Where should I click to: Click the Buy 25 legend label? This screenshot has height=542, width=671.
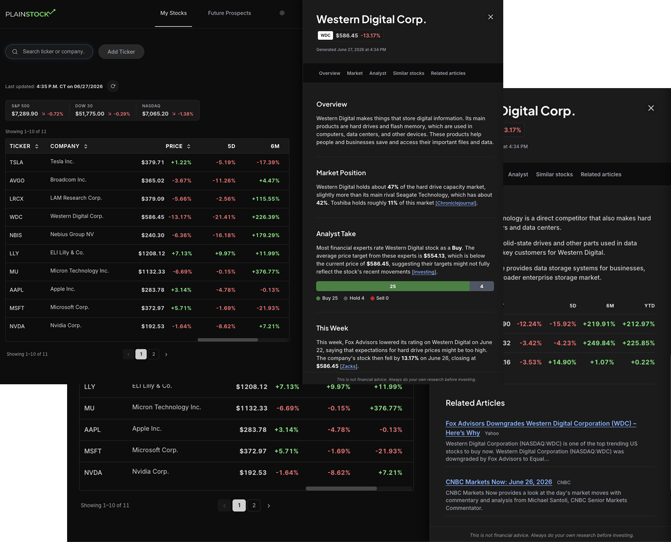click(327, 298)
